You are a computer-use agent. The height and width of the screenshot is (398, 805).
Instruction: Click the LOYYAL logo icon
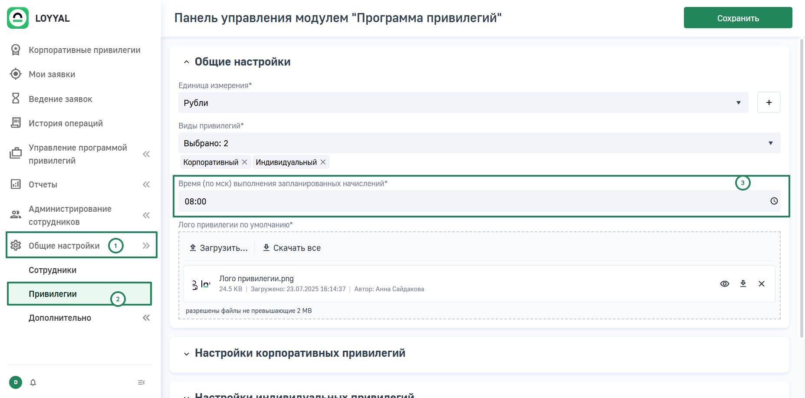tap(18, 18)
